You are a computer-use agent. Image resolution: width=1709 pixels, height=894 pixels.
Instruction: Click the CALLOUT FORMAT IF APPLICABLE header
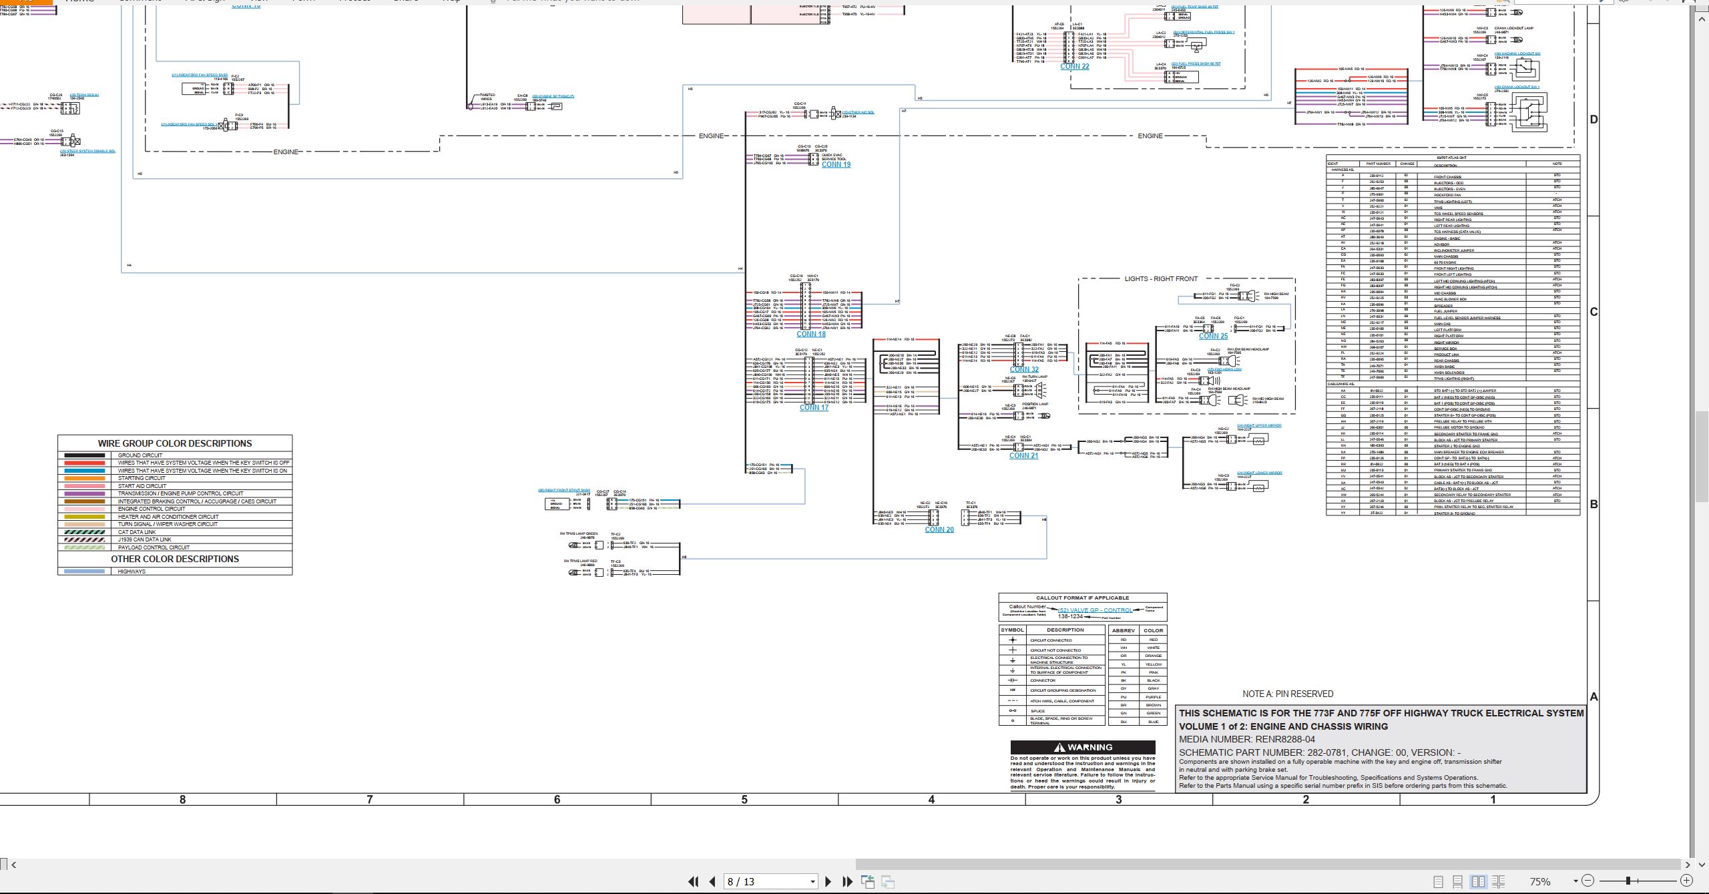[x=1083, y=598]
